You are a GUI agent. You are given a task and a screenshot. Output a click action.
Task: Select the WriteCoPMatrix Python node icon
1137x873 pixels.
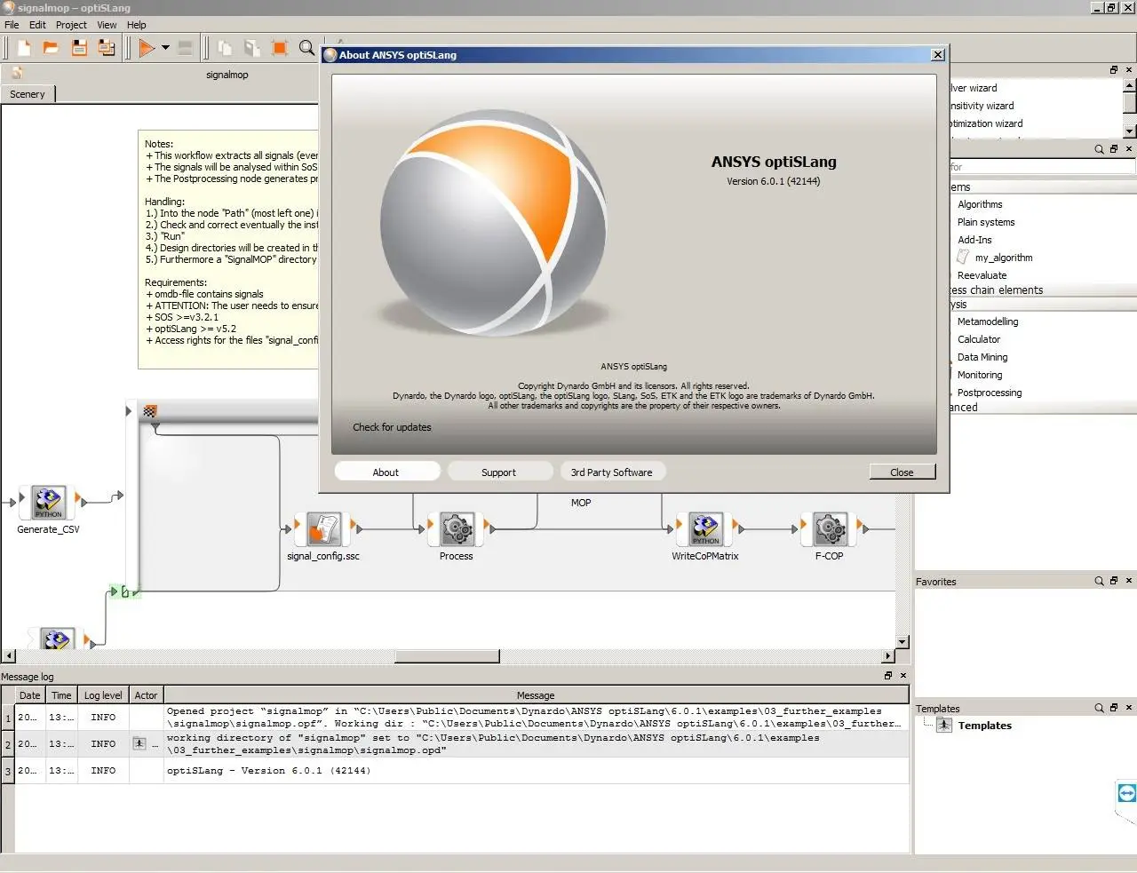tap(705, 528)
